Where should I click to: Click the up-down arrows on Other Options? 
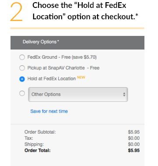point(124,95)
